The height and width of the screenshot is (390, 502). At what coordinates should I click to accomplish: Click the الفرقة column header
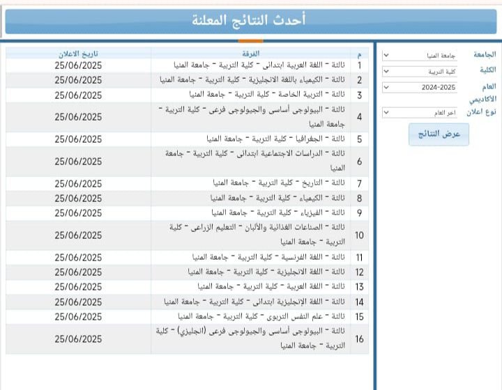[x=251, y=54]
